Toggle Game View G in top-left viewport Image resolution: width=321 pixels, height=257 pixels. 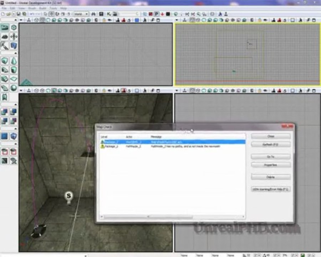(x=96, y=20)
